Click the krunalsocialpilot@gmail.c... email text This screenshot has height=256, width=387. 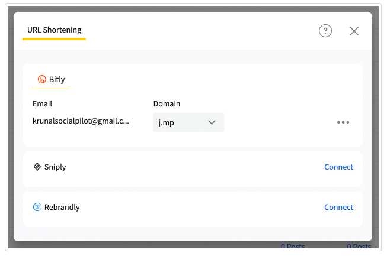pyautogui.click(x=81, y=121)
